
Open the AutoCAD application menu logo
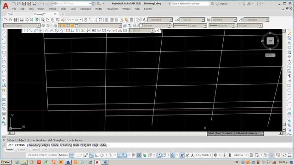click(6, 6)
